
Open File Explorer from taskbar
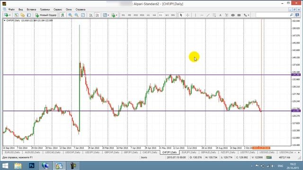tap(18, 166)
